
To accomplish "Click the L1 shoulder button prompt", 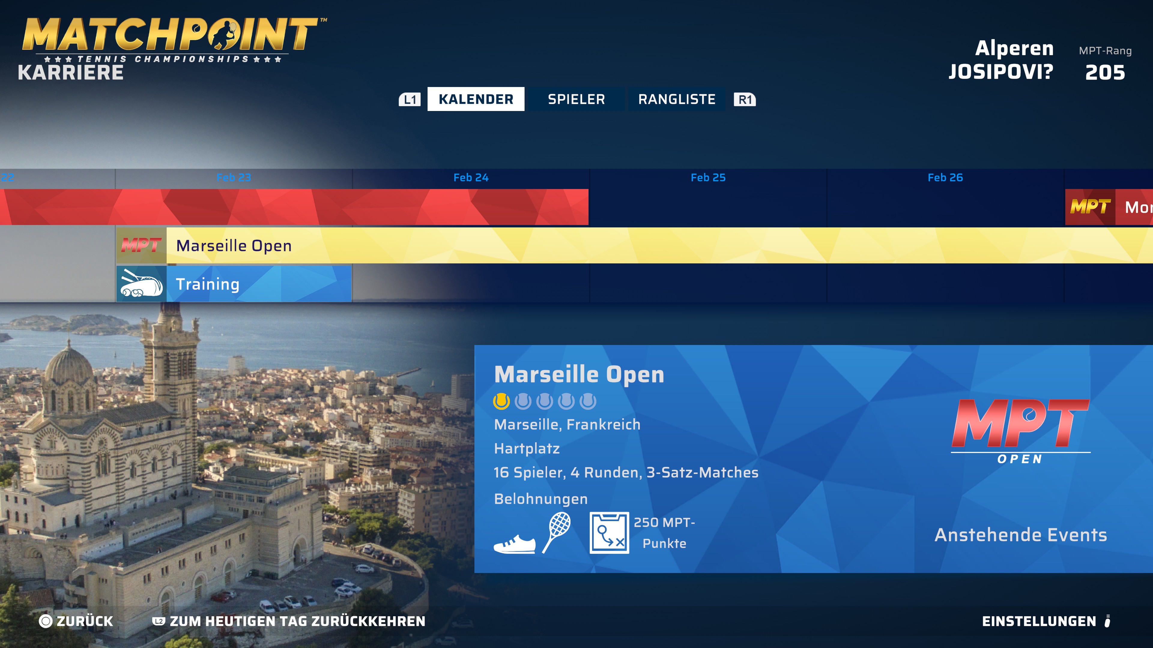I will pyautogui.click(x=410, y=99).
